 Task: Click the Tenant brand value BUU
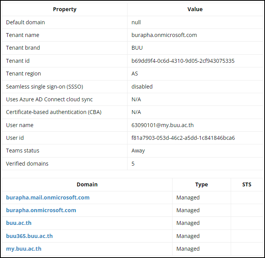coord(137,48)
